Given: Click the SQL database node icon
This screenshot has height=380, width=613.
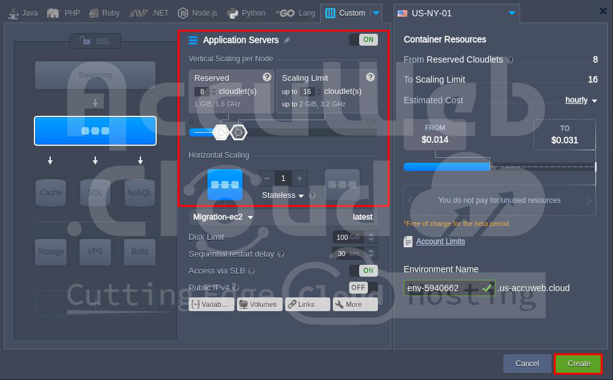Looking at the screenshot, I should (x=95, y=192).
